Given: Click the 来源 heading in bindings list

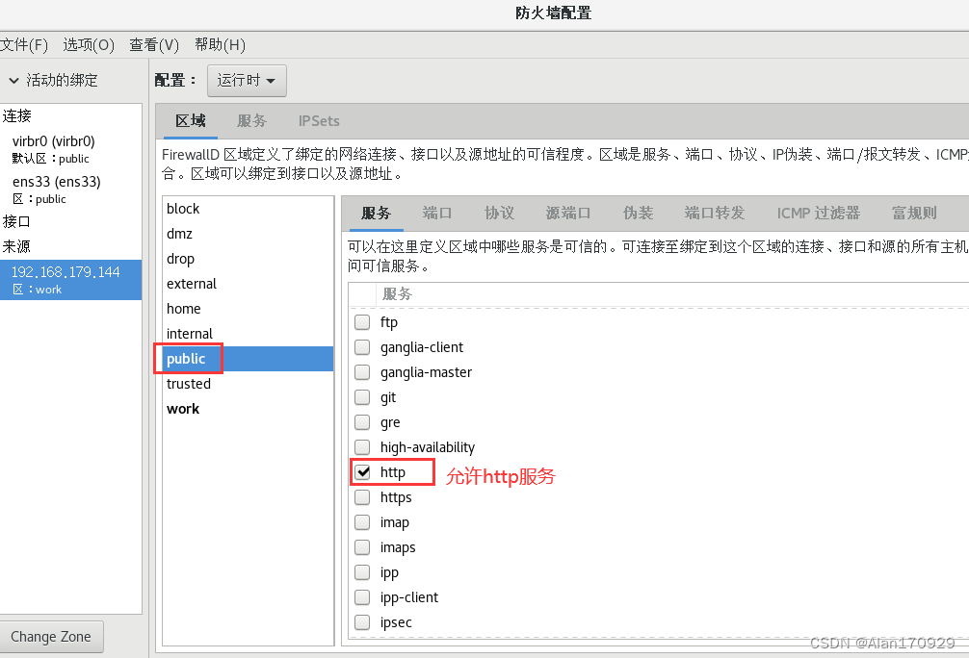Looking at the screenshot, I should click(16, 247).
